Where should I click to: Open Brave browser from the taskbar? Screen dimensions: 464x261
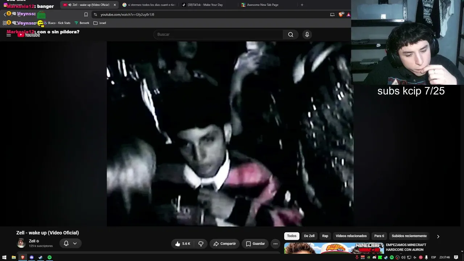point(22,257)
